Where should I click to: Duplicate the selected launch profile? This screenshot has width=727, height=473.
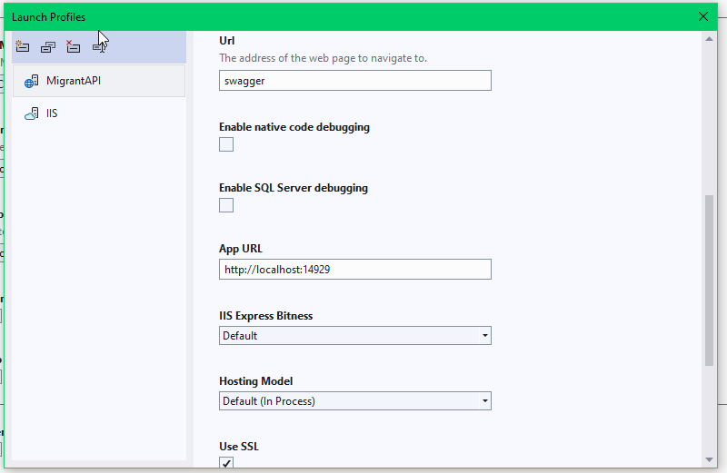(48, 46)
